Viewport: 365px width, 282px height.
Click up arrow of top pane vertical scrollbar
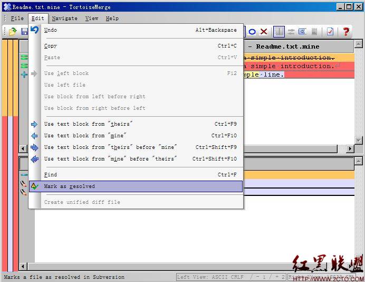359,44
